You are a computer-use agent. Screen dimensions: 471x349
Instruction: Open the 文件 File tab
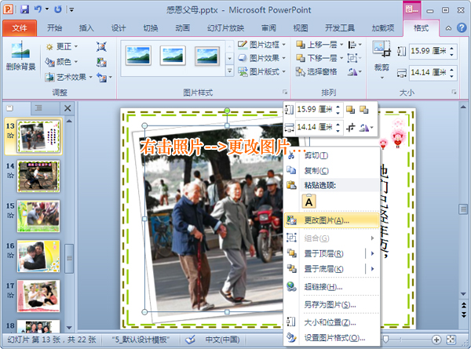click(x=20, y=28)
